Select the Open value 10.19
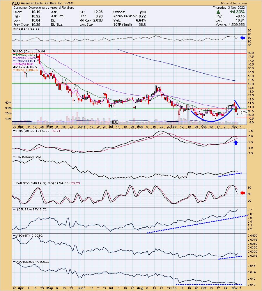 pyautogui.click(x=36, y=12)
